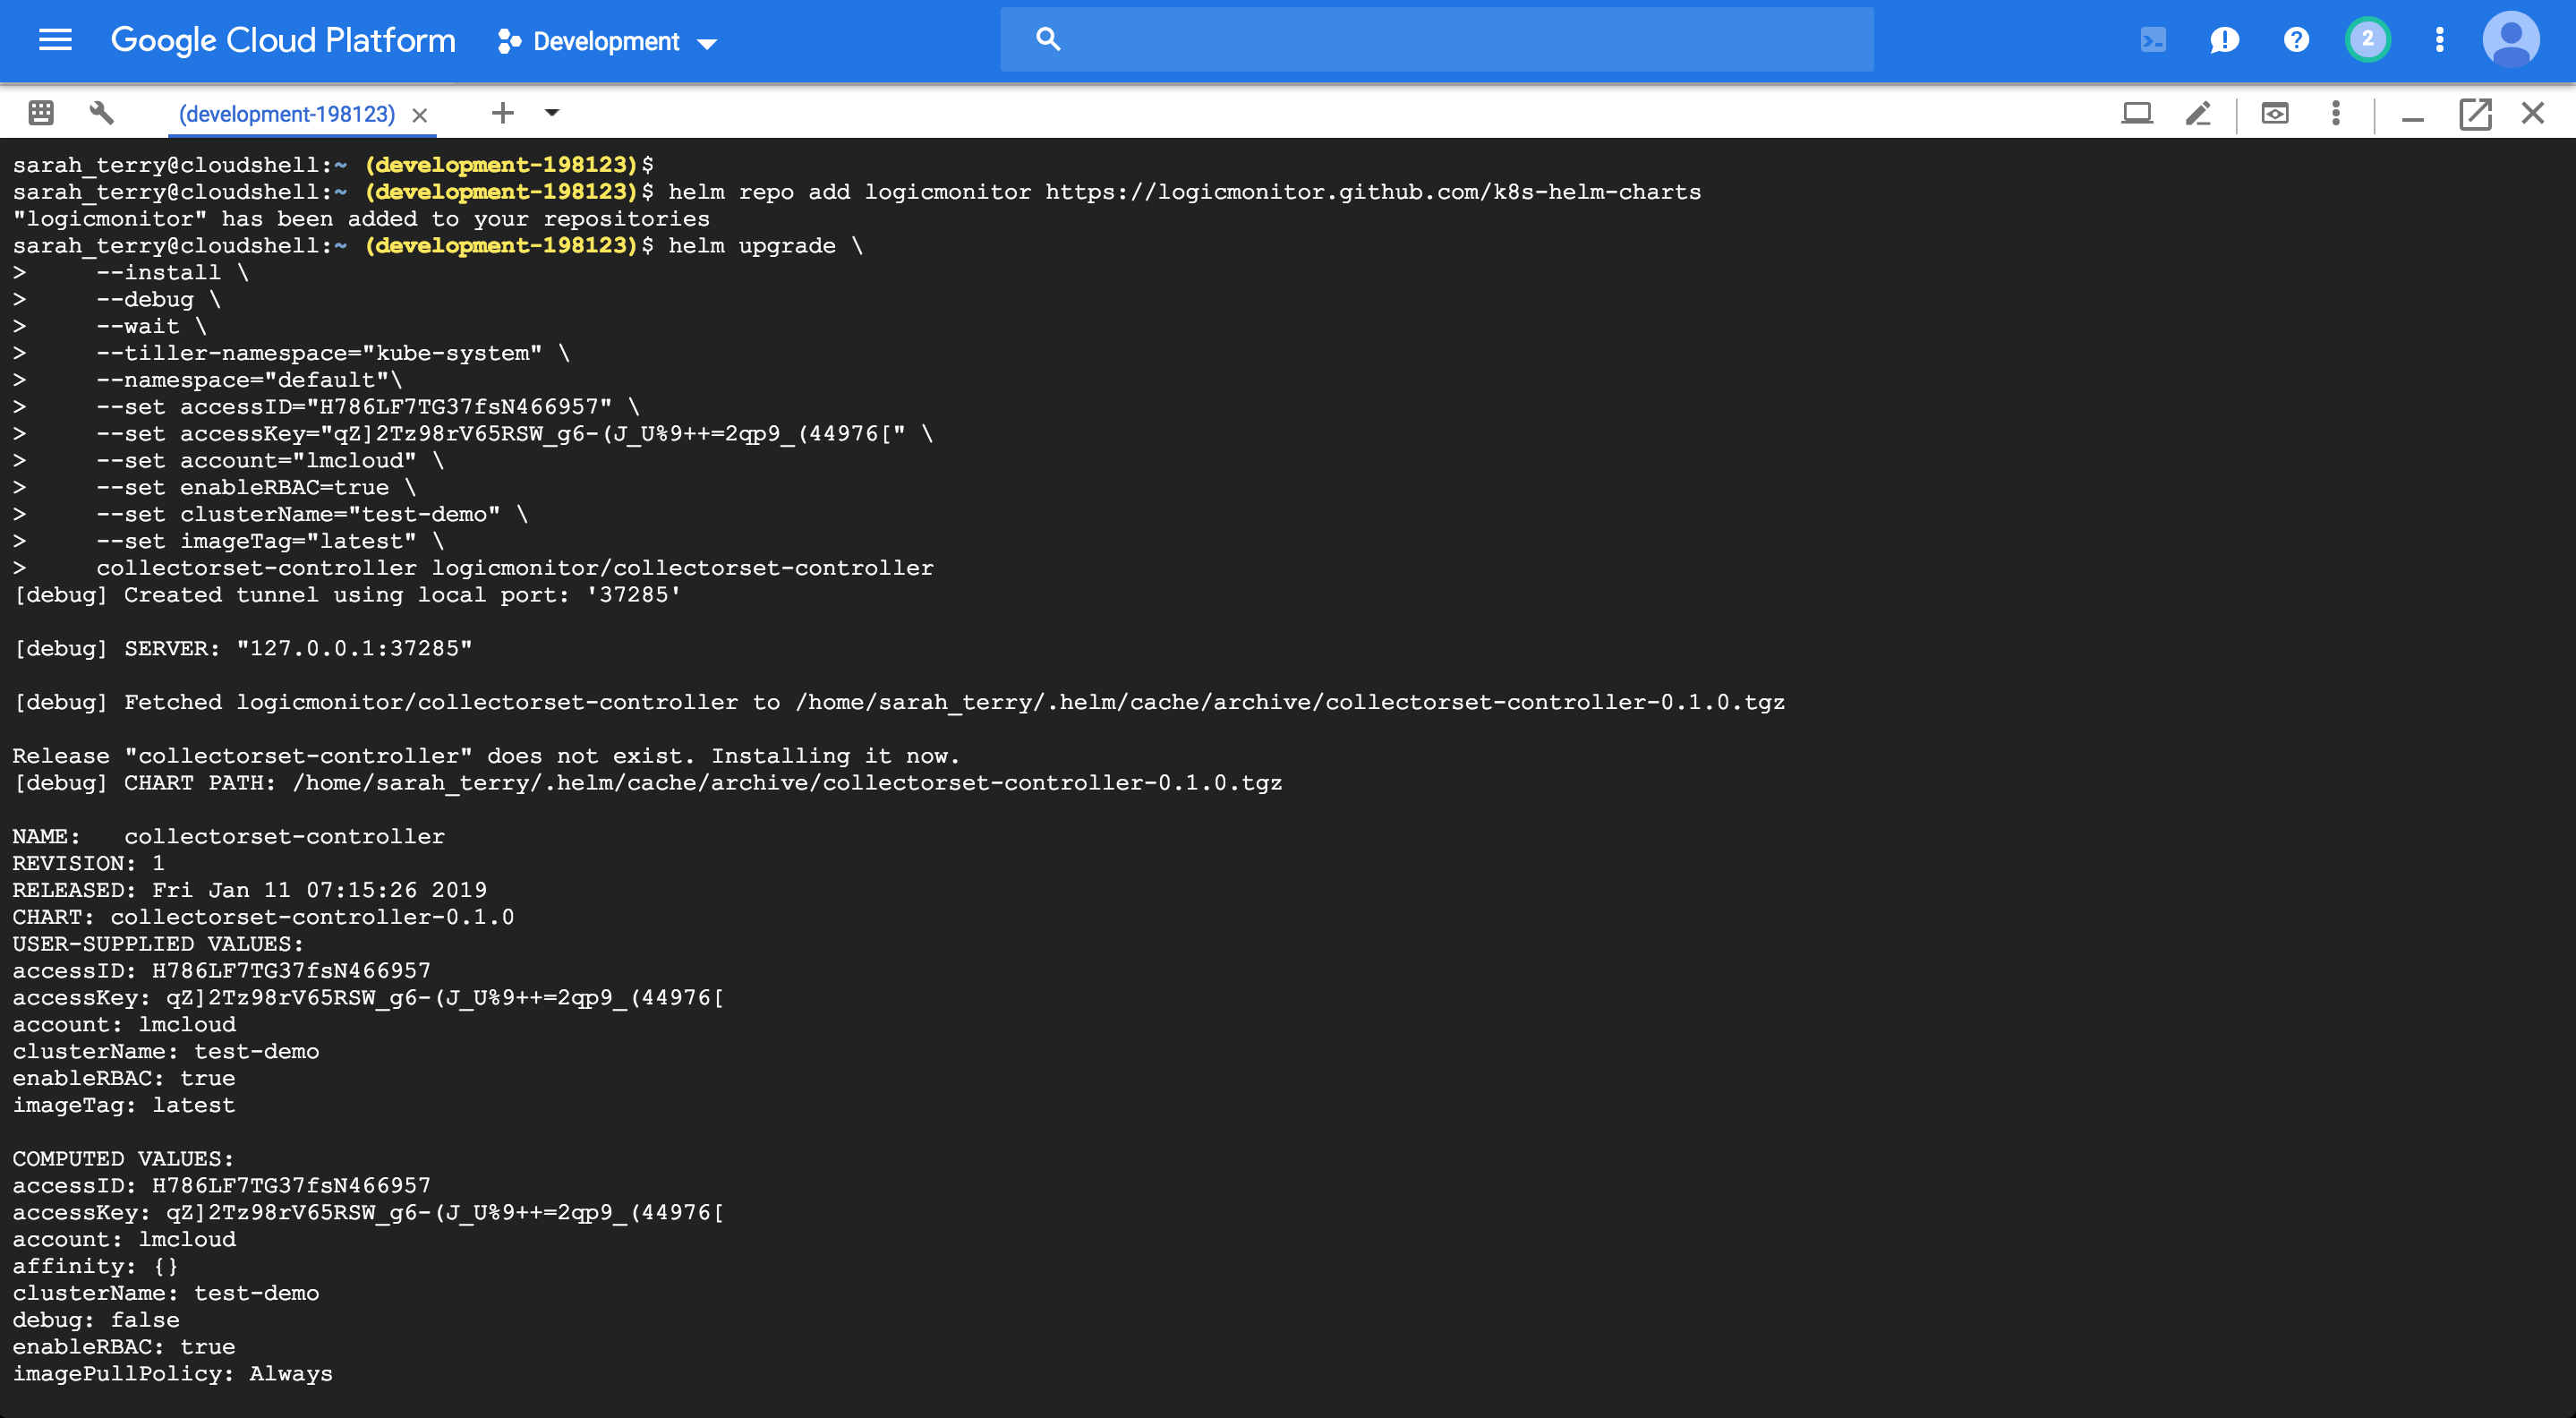Toggle the Cloud Shell keyboard icon
Viewport: 2576px width, 1418px height.
click(x=41, y=113)
